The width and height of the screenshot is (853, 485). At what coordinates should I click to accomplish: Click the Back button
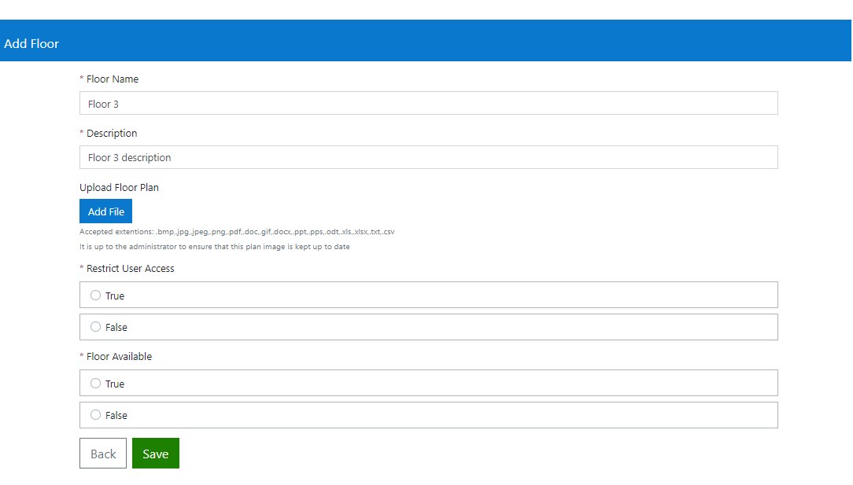pyautogui.click(x=103, y=454)
